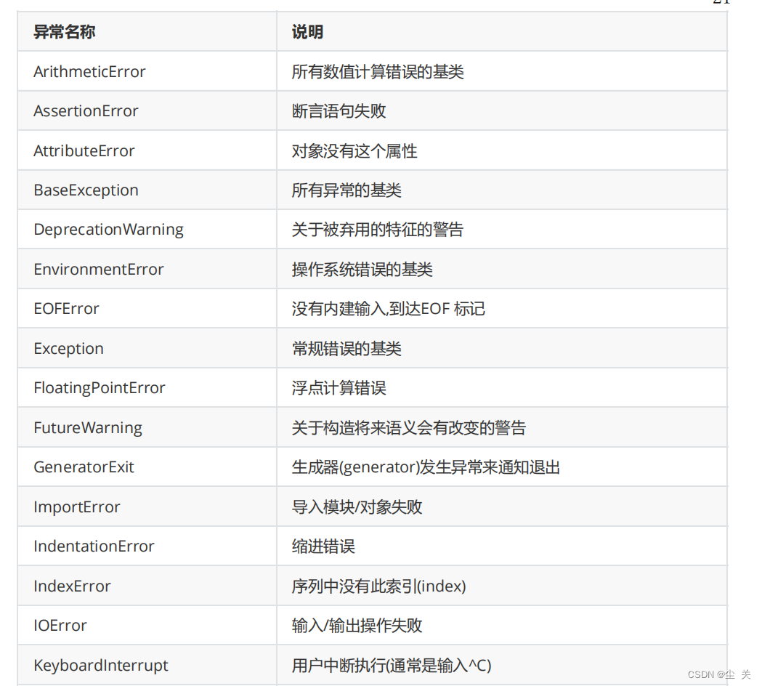Click the IndentationError row name

pyautogui.click(x=94, y=546)
